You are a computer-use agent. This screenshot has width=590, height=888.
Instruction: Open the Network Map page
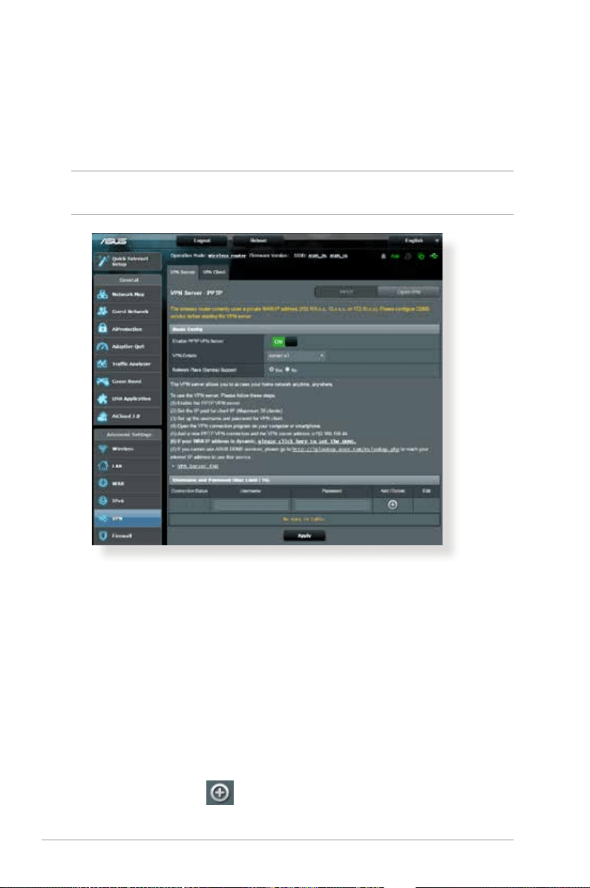click(x=128, y=295)
